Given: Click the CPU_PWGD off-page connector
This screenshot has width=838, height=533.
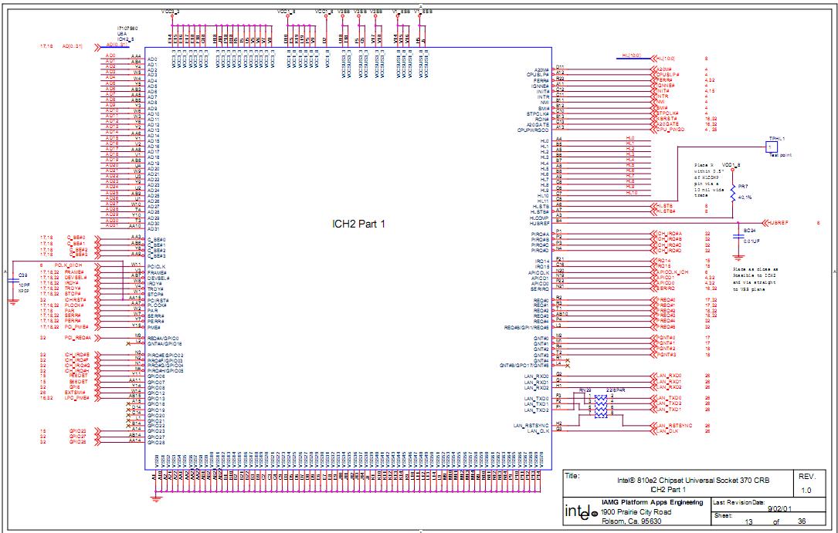Looking at the screenshot, I should coord(667,129).
